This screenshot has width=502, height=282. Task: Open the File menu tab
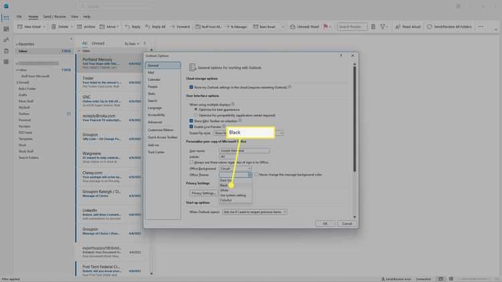pyautogui.click(x=19, y=17)
